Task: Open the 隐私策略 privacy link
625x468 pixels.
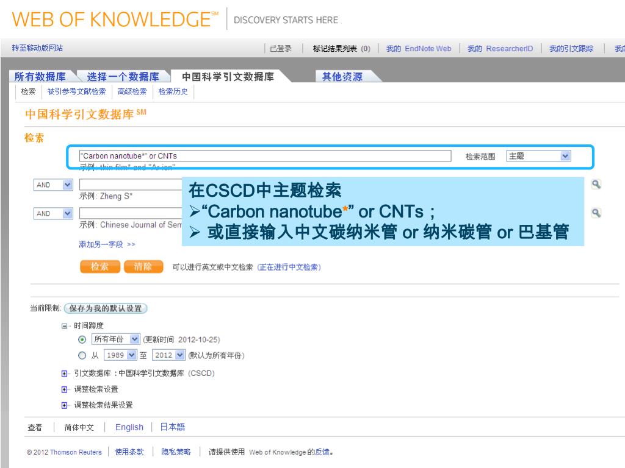Action: (x=176, y=452)
